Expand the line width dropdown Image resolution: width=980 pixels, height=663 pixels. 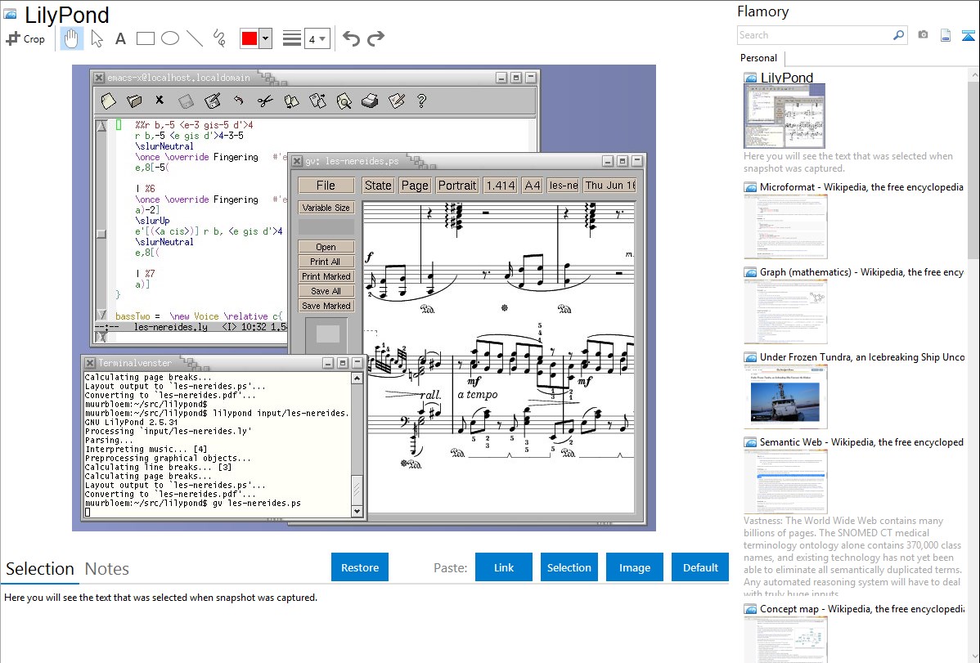(x=317, y=38)
